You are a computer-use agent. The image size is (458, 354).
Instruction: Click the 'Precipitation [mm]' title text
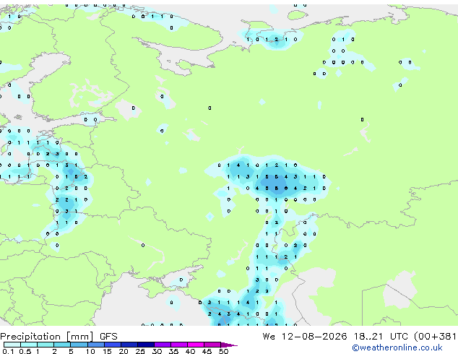point(47,337)
